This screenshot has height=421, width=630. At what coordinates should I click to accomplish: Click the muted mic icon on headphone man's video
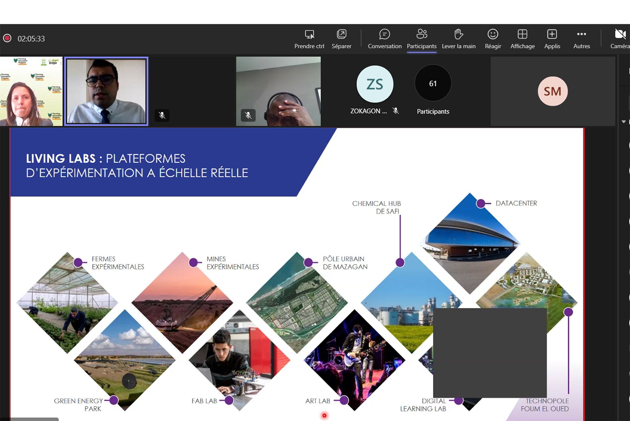pyautogui.click(x=248, y=115)
